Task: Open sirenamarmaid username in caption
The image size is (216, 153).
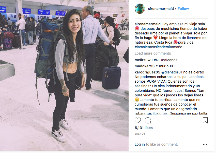Action: [148, 24]
